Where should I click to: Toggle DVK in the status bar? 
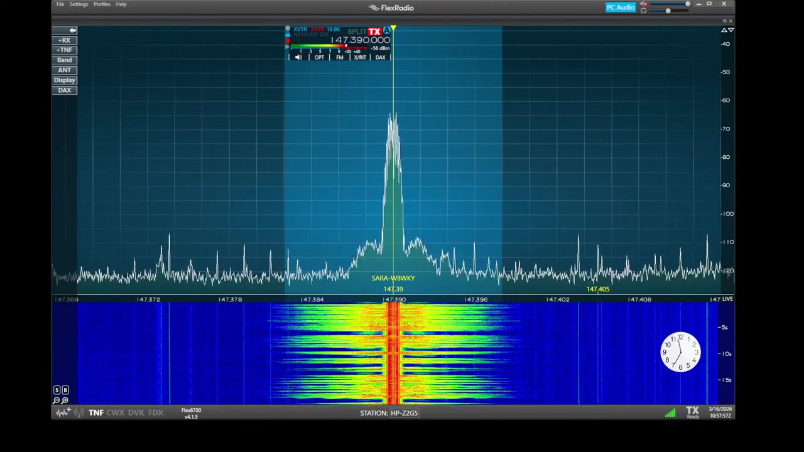pos(136,412)
